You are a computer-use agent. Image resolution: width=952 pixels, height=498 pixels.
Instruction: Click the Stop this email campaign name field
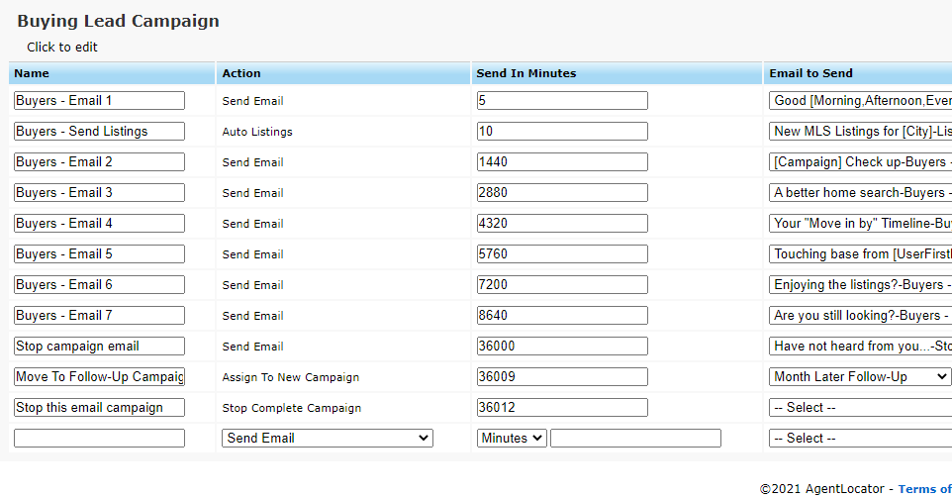tap(100, 408)
